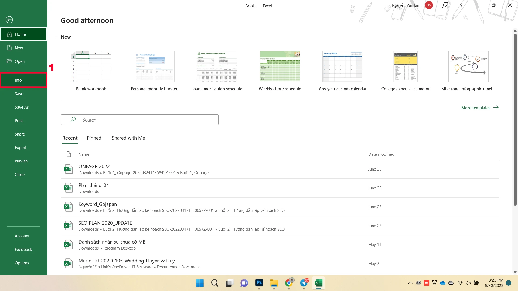The width and height of the screenshot is (518, 291).
Task: Click the Excel taskbar icon
Action: click(318, 283)
